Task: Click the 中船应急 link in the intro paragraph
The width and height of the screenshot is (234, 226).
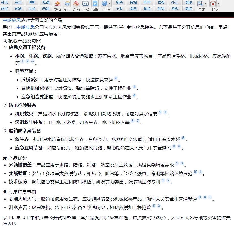Action: pos(25,27)
